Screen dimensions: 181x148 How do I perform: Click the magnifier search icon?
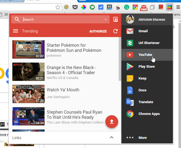tap(17, 19)
